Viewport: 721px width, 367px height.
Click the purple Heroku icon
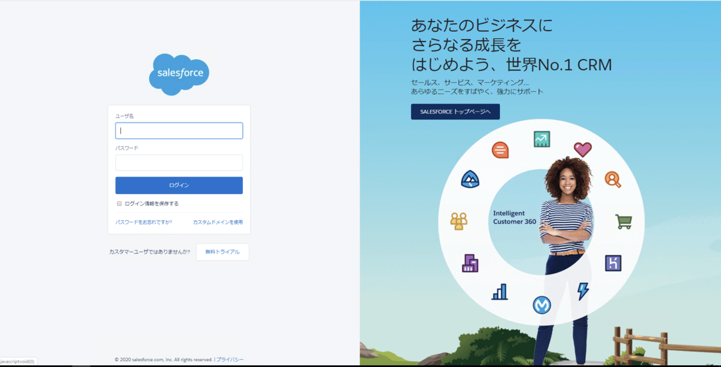[613, 263]
